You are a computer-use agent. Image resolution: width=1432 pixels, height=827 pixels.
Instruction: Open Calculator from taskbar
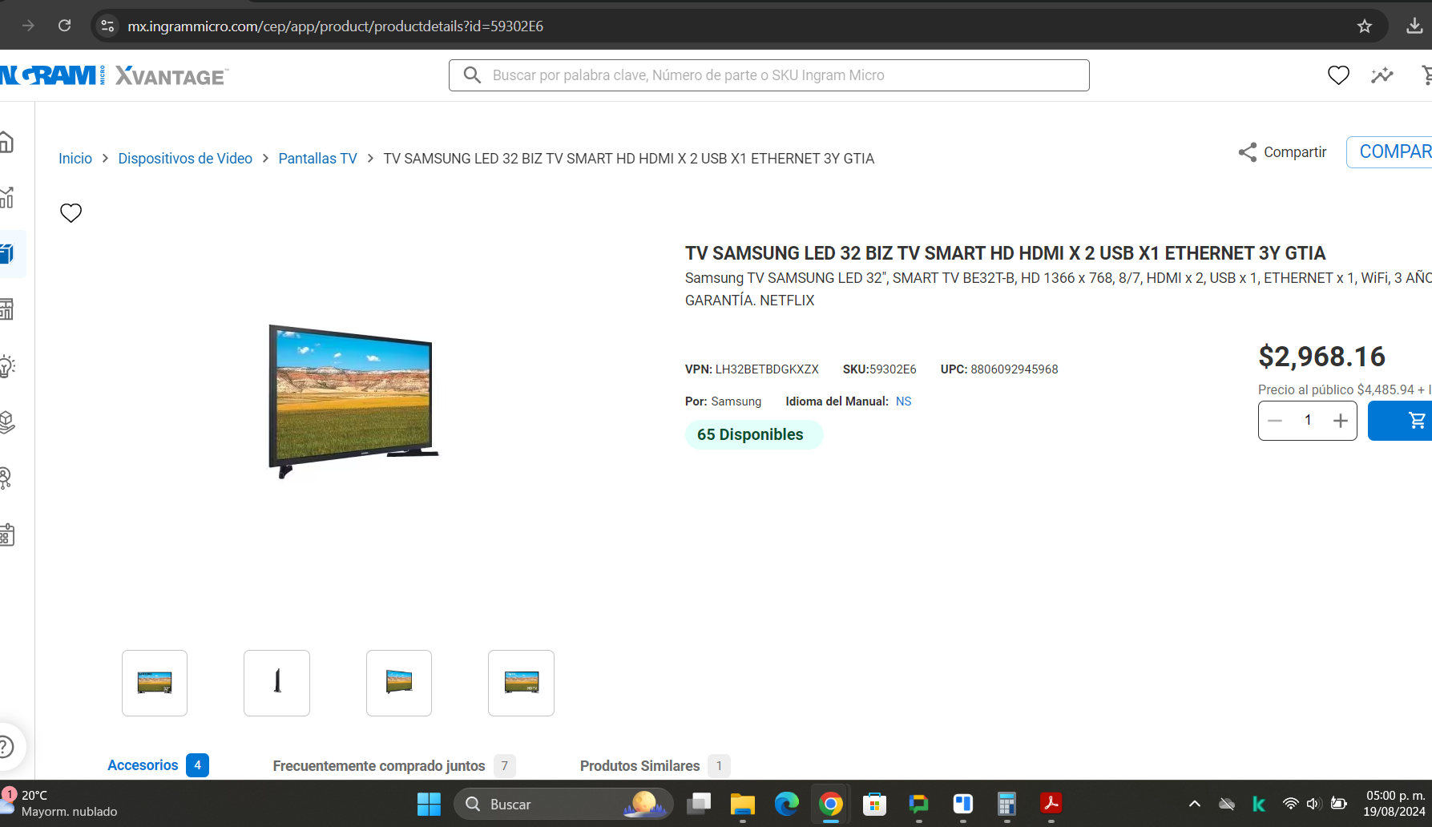(x=1006, y=804)
